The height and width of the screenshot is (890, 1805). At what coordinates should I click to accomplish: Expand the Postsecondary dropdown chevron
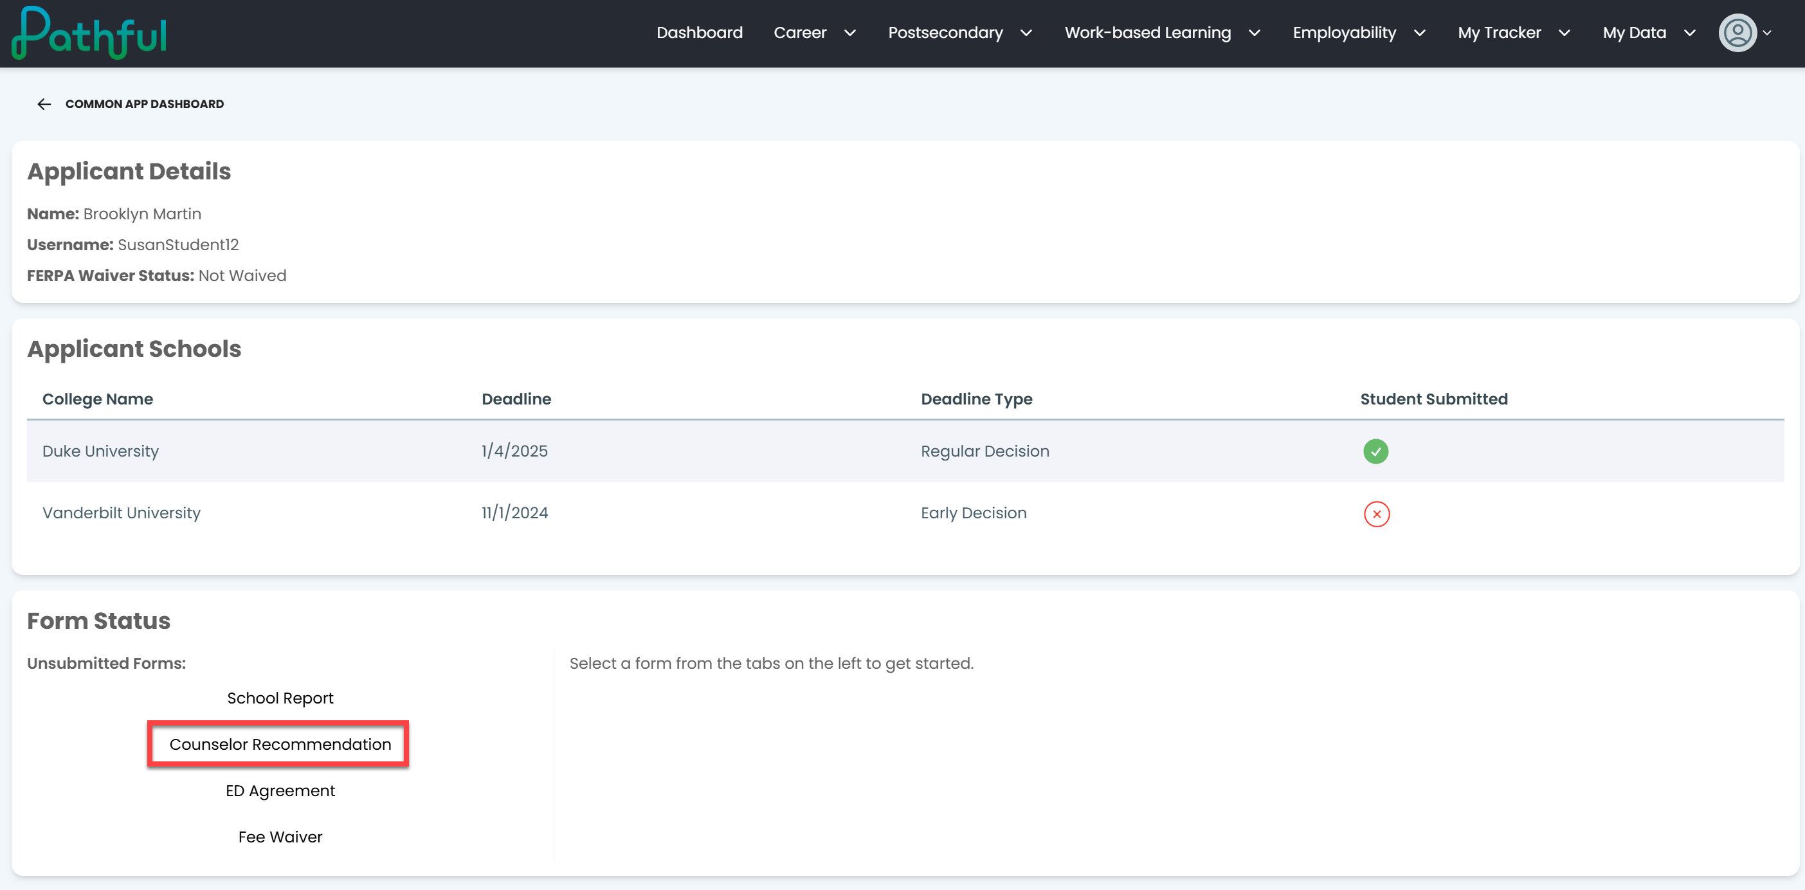[x=1026, y=33]
